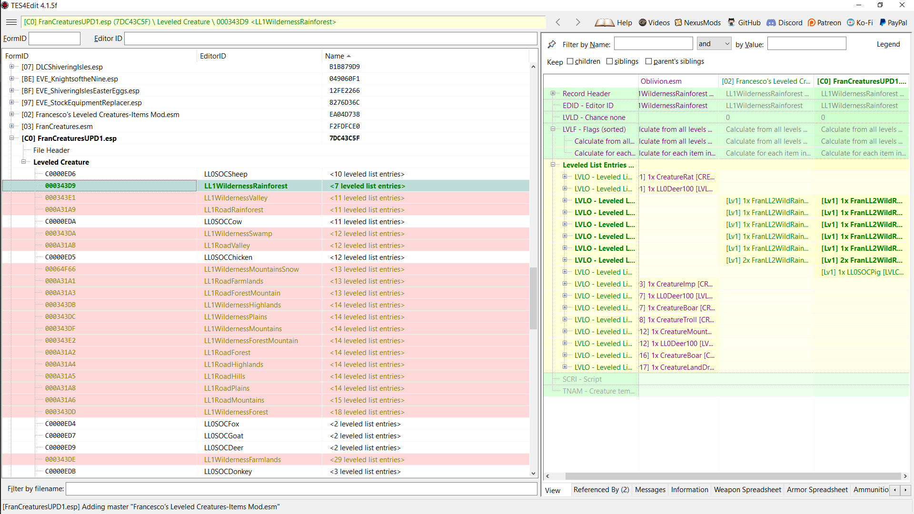This screenshot has width=914, height=514.
Task: Collapse FranCreaturesUPD1.esp tree node
Action: [11, 138]
